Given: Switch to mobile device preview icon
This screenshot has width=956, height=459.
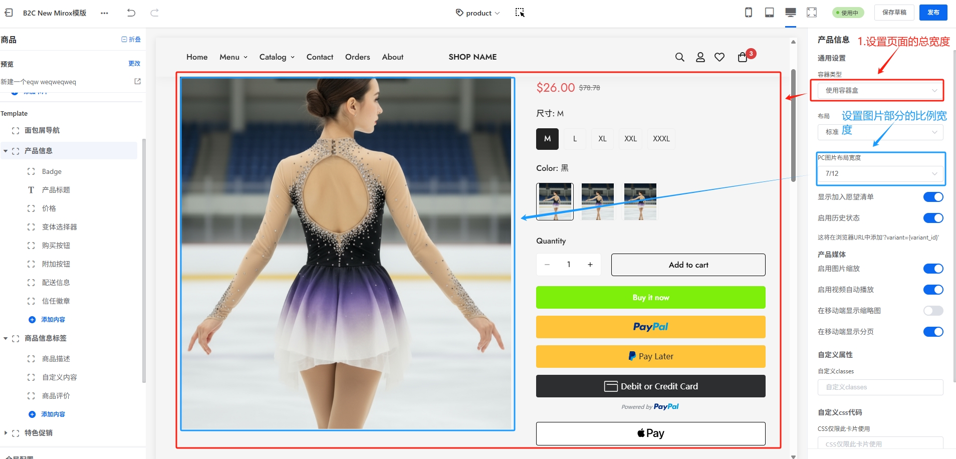Looking at the screenshot, I should 748,13.
